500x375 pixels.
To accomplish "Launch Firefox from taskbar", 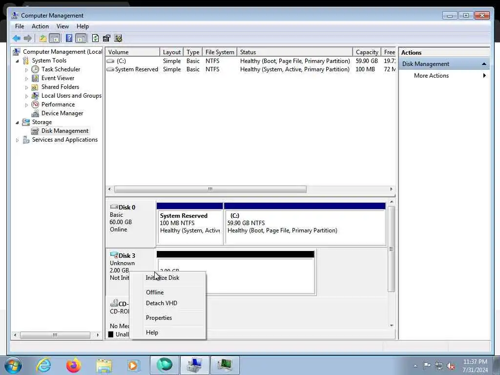I will [74, 365].
